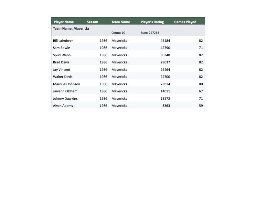Select the Spud Webb name cell

[62, 55]
